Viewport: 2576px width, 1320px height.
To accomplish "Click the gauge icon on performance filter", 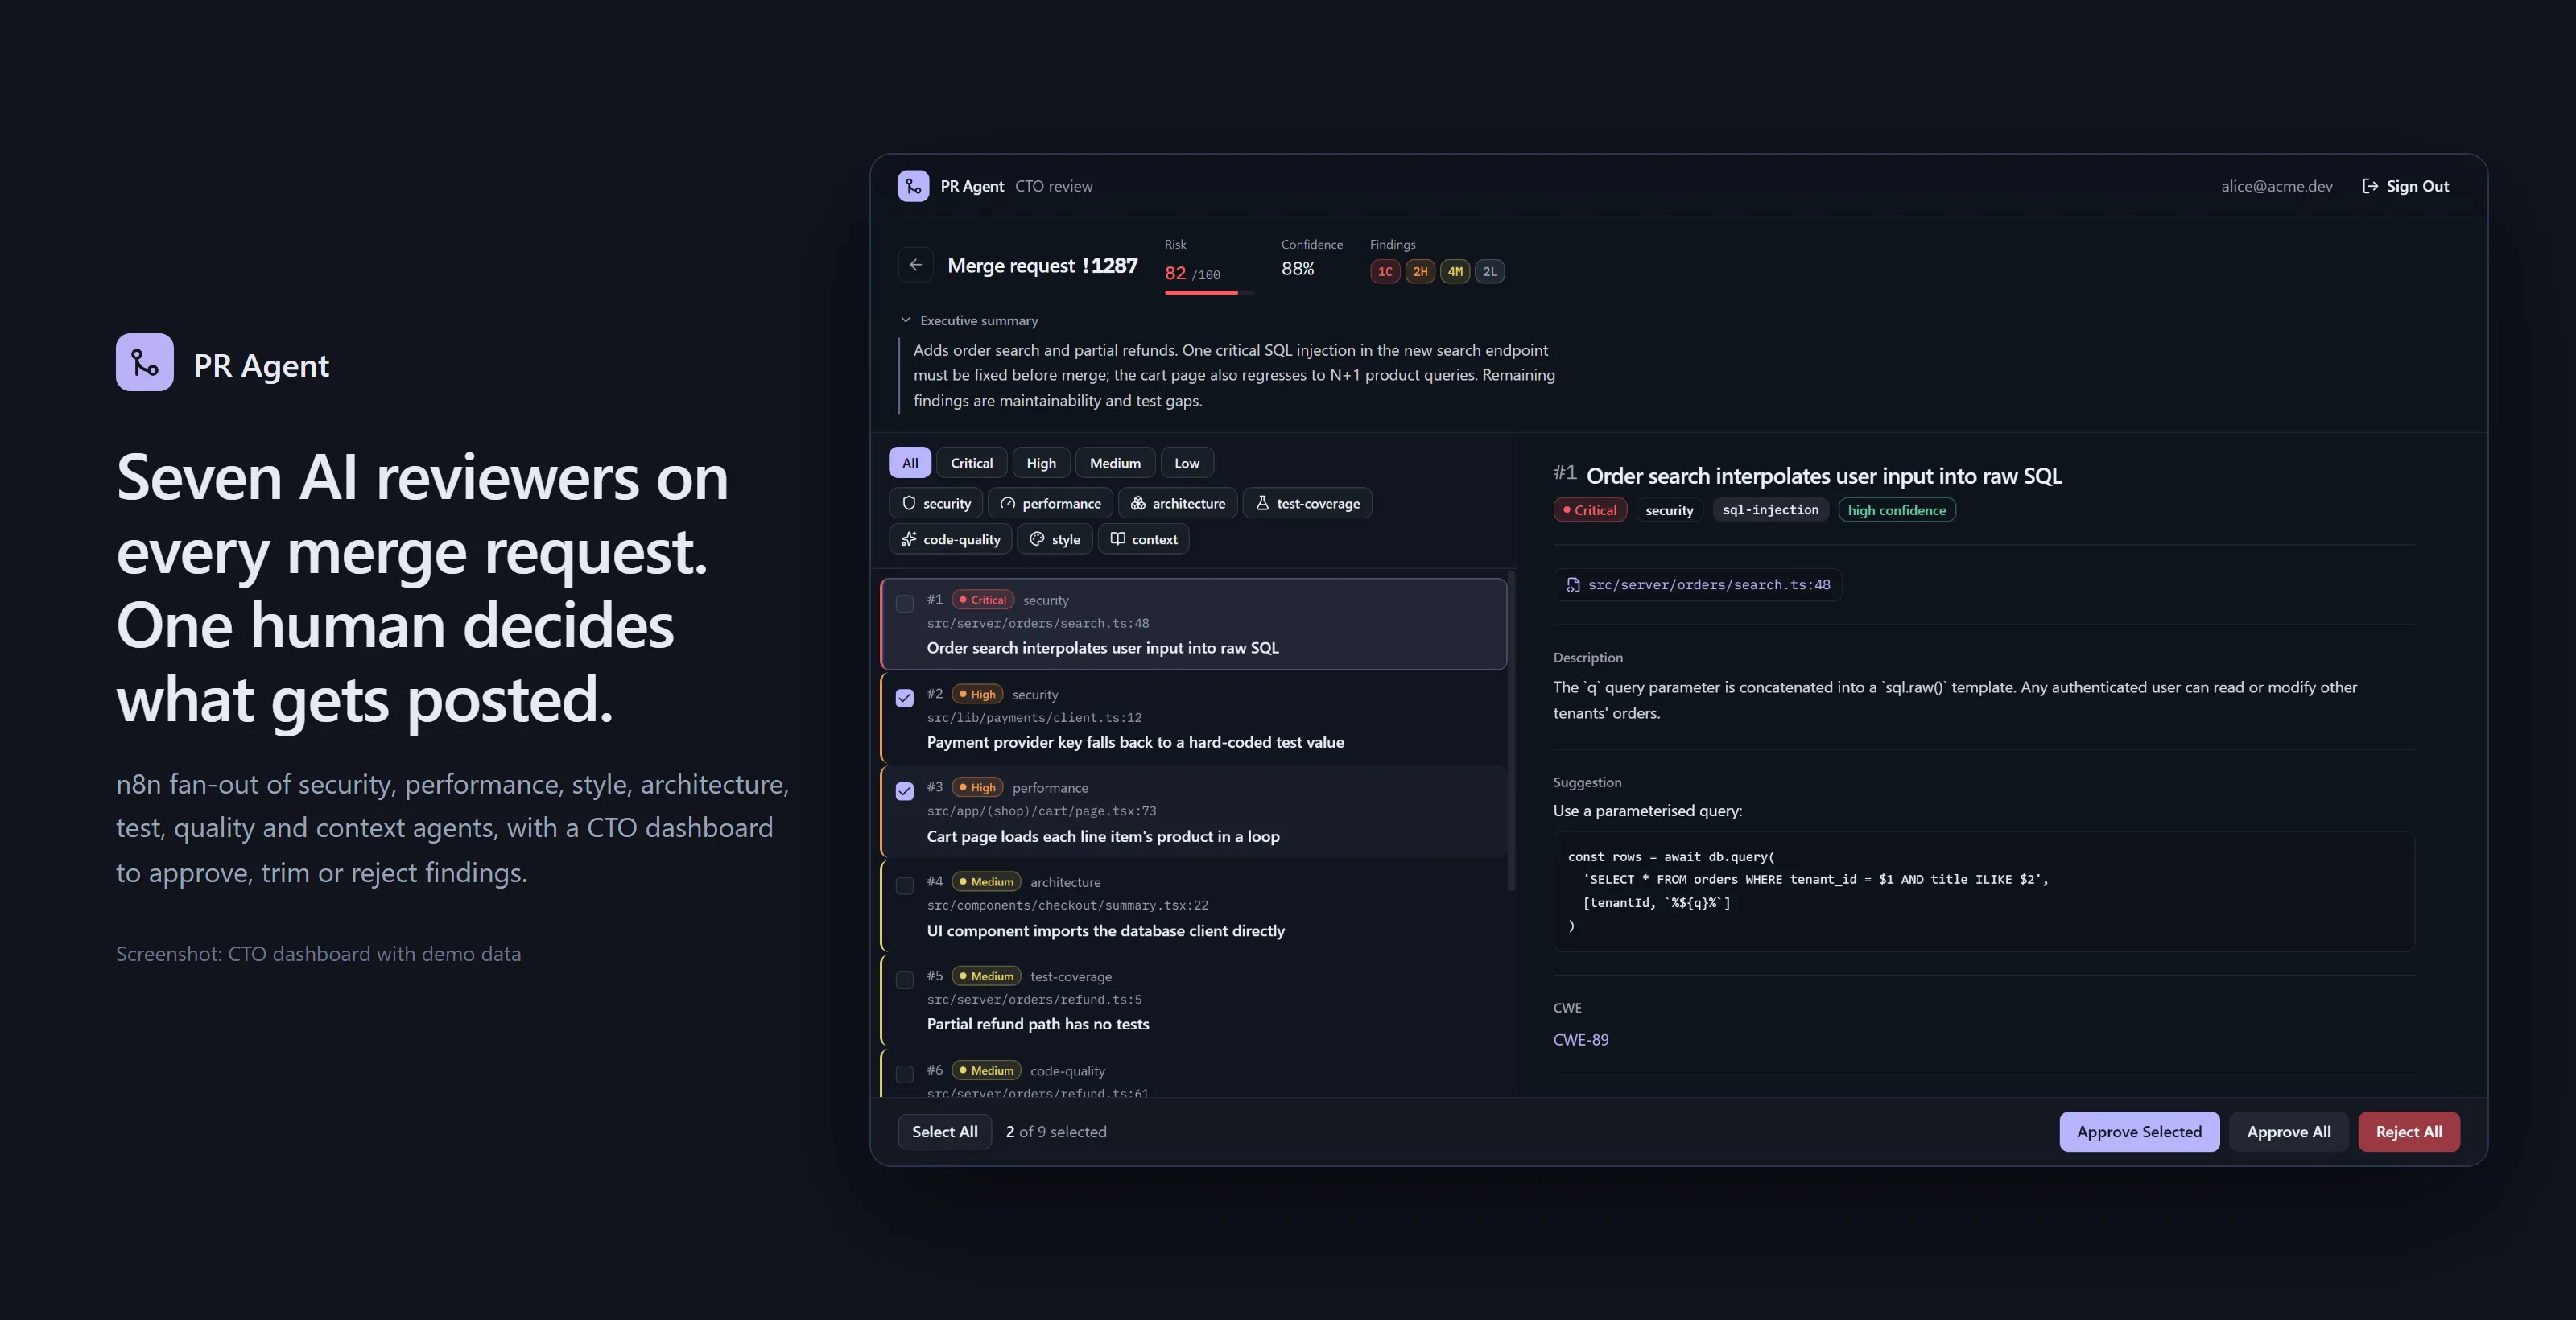I will click(1008, 503).
